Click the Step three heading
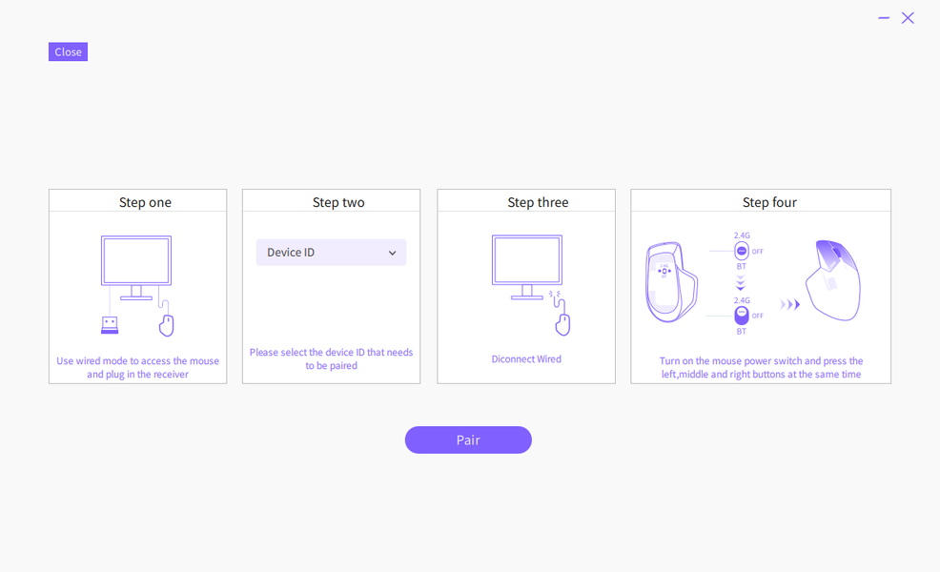Screen dimensions: 940x572 [538, 203]
